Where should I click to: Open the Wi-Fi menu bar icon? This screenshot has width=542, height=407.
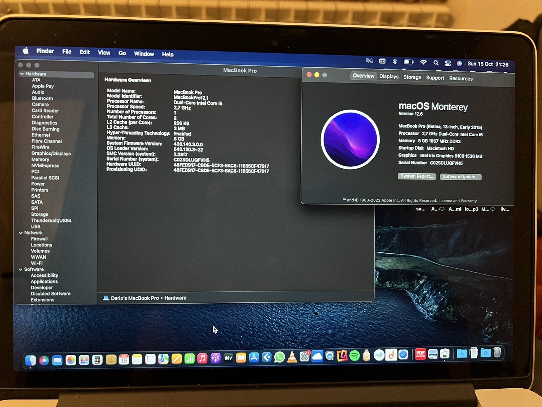[x=423, y=62]
